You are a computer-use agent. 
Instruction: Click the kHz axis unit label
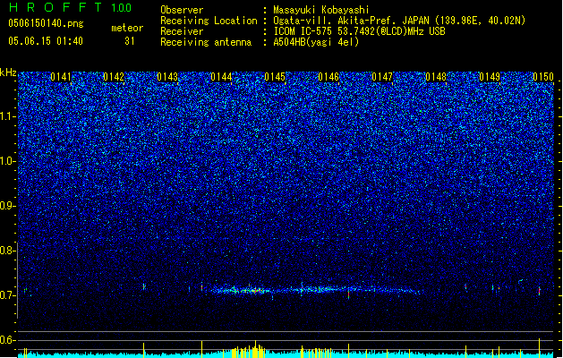coord(8,72)
